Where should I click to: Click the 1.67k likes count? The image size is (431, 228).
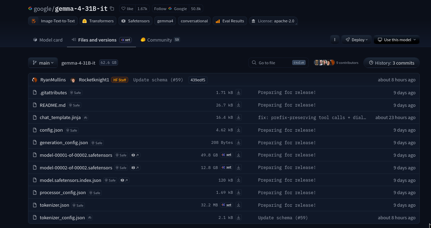tap(142, 9)
